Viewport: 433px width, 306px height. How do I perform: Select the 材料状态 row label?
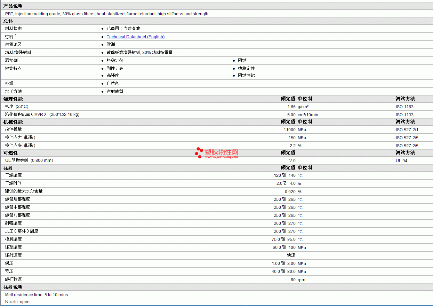pos(13,29)
